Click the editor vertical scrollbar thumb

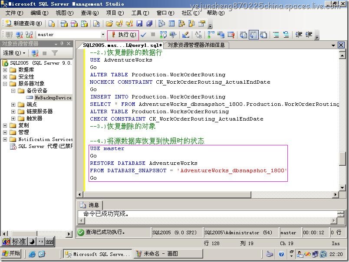tap(342, 159)
